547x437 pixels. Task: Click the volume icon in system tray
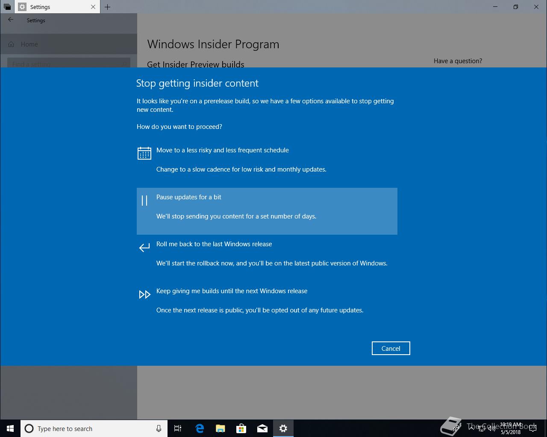(491, 429)
